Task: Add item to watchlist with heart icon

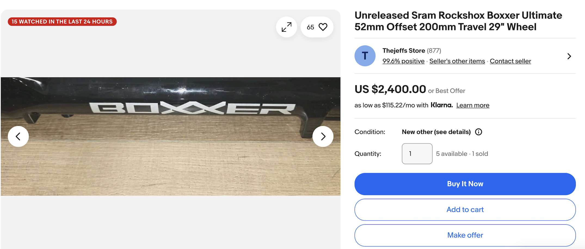Action: point(323,27)
